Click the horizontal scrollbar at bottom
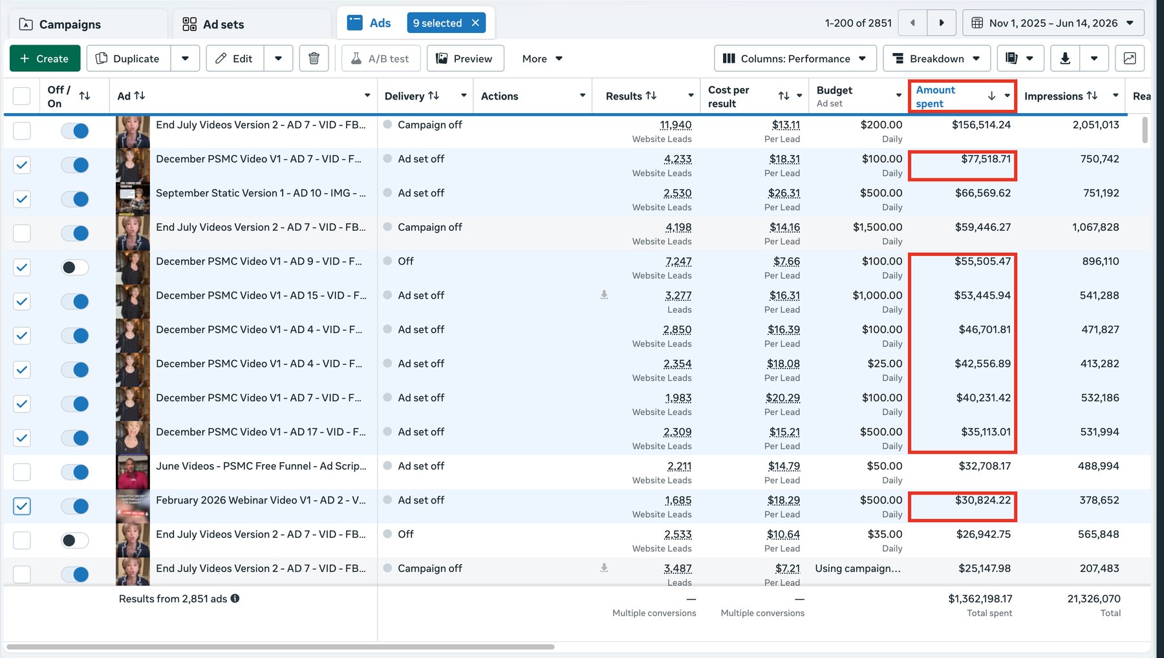The image size is (1164, 658). tap(280, 646)
